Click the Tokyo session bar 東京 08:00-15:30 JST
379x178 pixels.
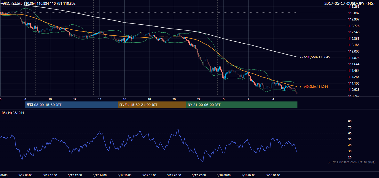[71, 105]
